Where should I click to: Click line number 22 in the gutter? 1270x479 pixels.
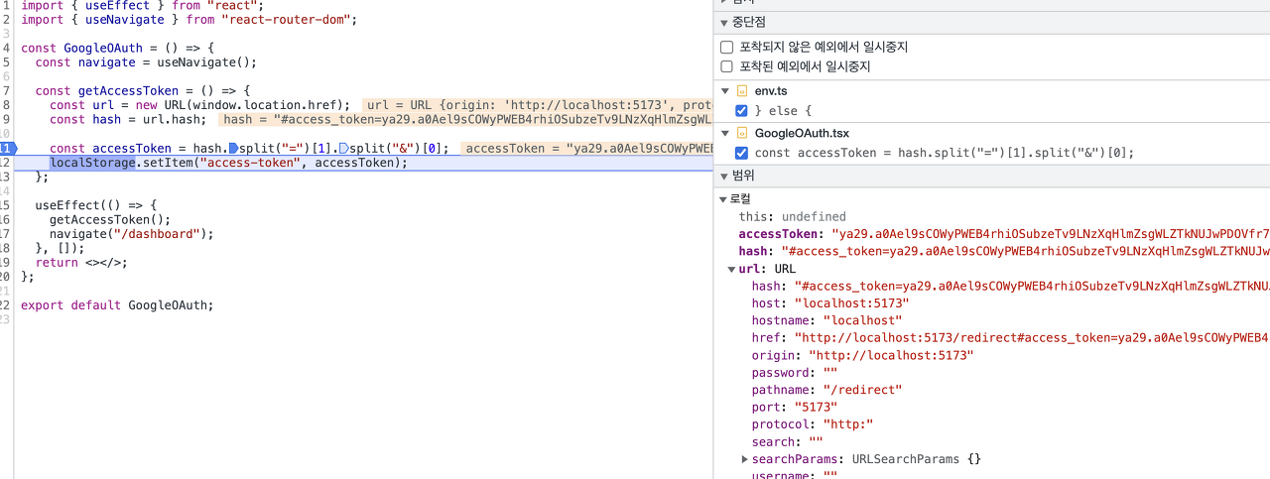point(6,305)
